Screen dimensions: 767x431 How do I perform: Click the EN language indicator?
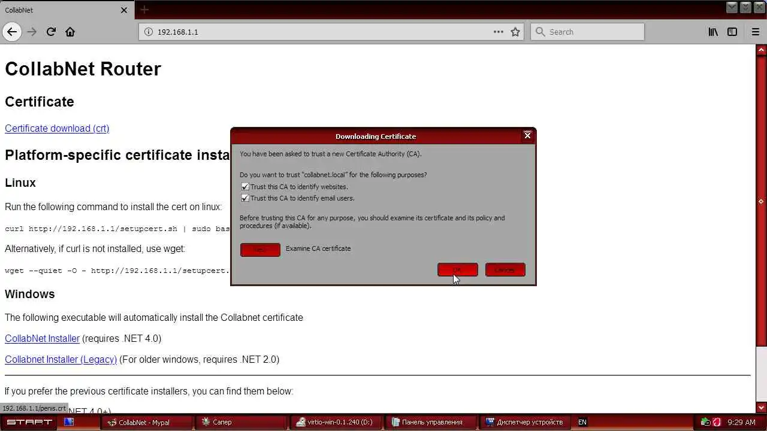point(582,422)
